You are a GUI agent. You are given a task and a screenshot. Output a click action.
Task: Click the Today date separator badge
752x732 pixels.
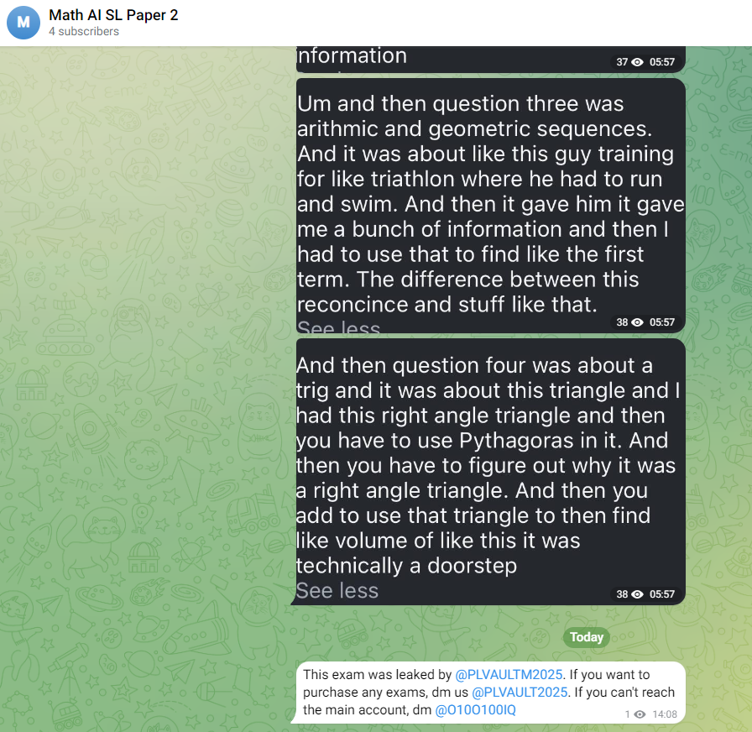coord(586,637)
